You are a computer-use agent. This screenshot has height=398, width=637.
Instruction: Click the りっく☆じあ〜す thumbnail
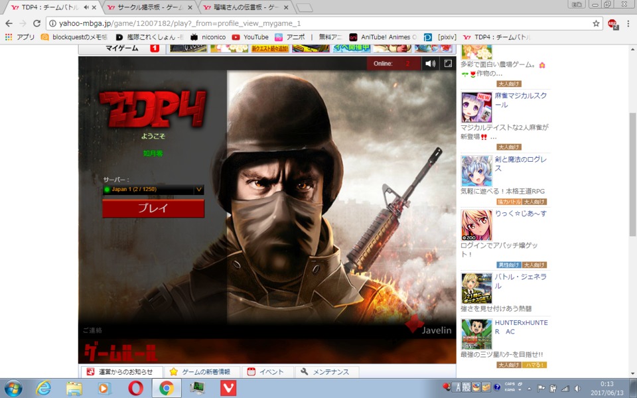pos(476,225)
